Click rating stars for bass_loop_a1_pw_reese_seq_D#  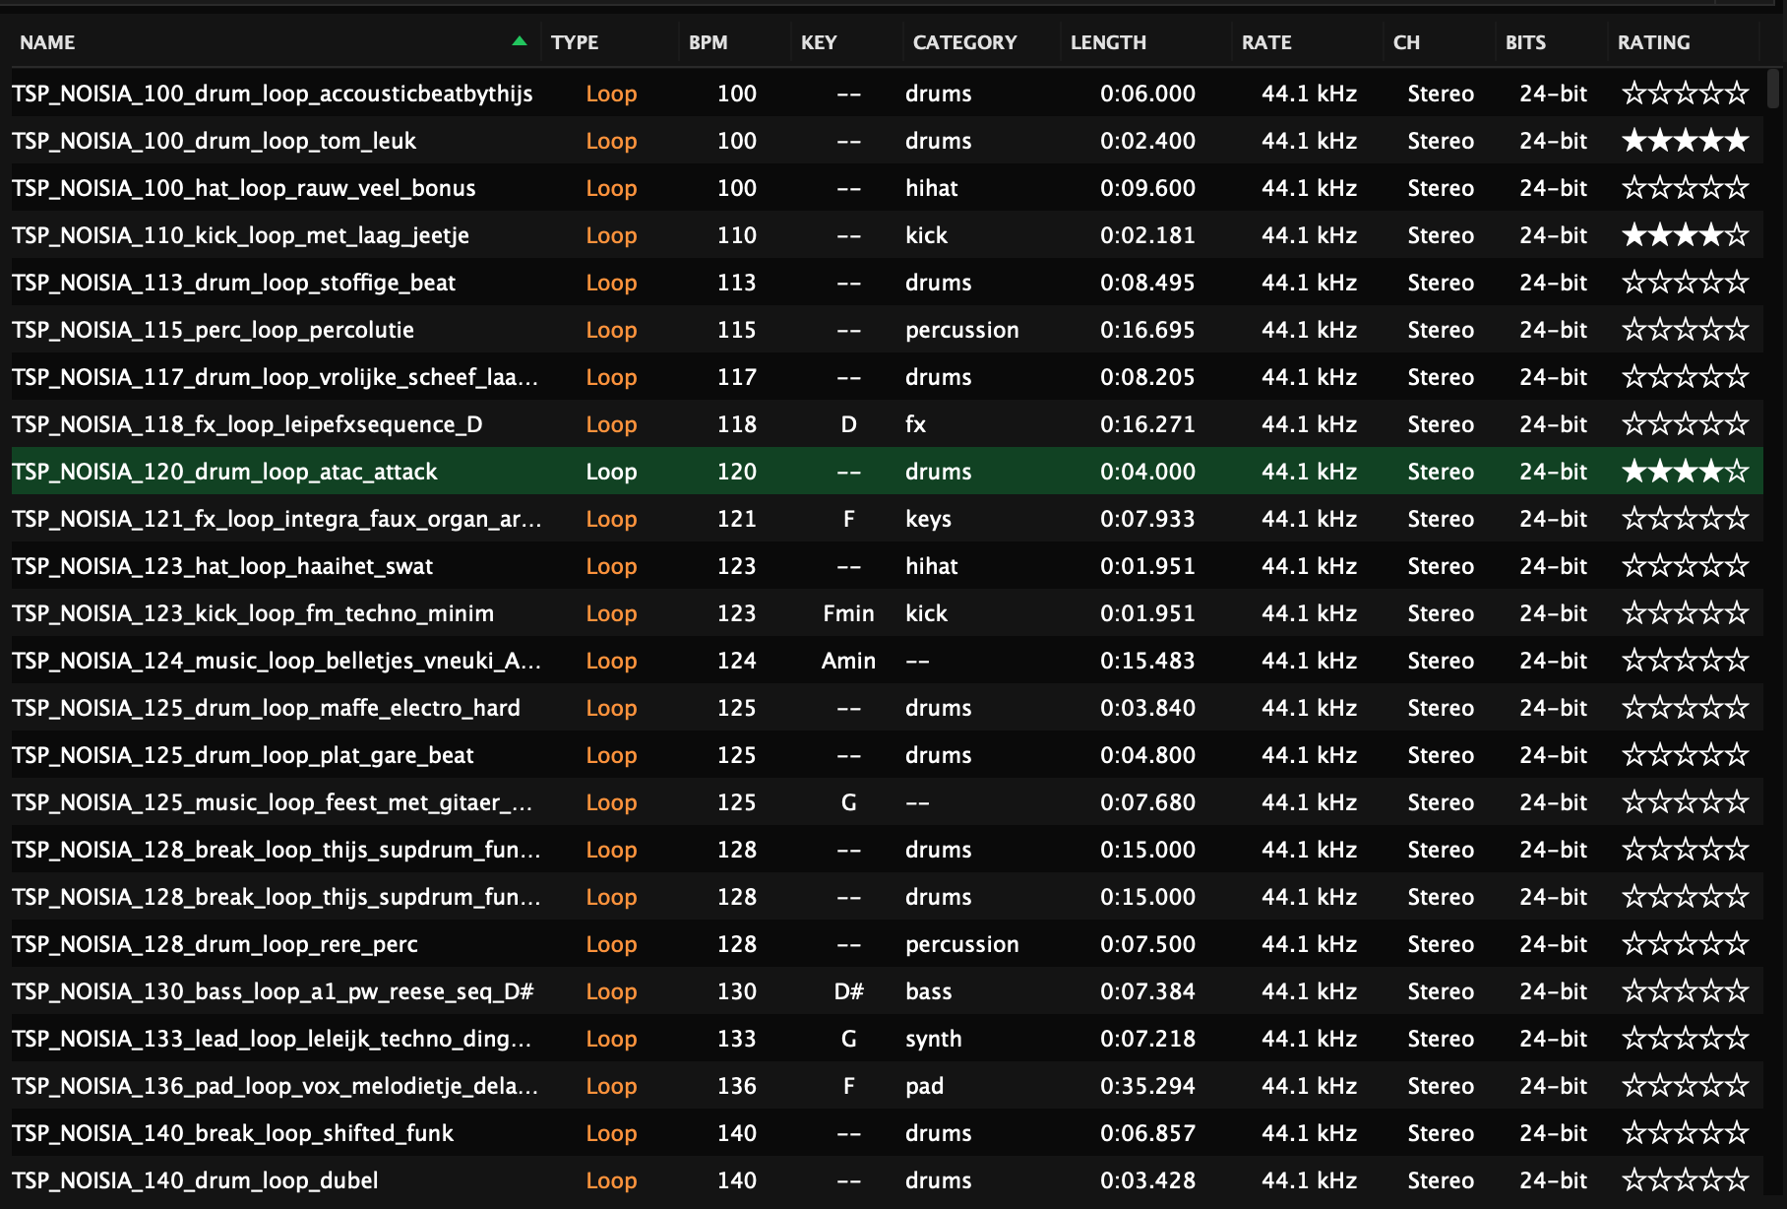(x=1685, y=991)
